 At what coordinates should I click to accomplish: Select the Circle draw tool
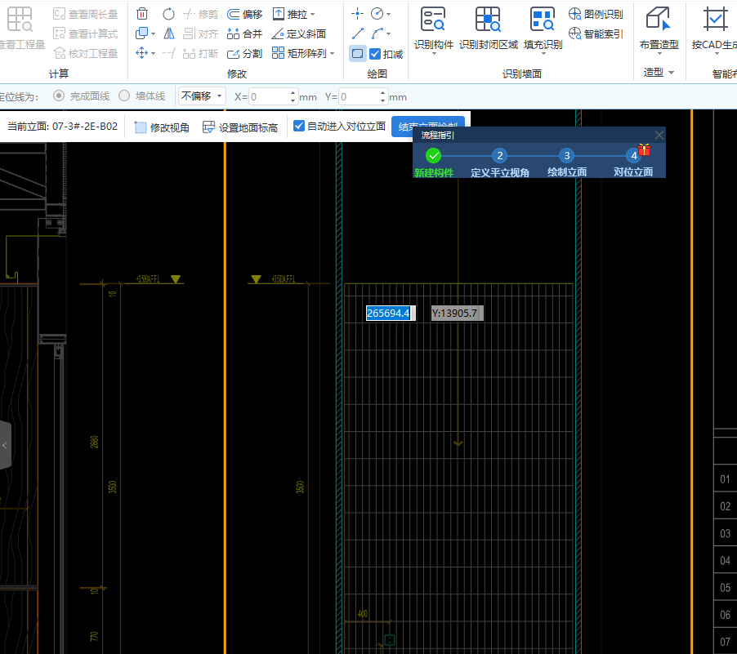click(377, 14)
